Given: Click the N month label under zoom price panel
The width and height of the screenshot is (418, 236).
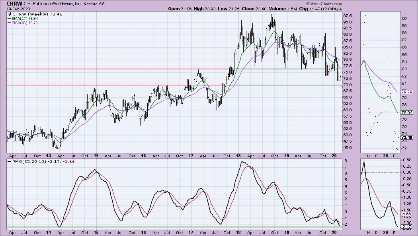Looking at the screenshot, I should (x=368, y=156).
